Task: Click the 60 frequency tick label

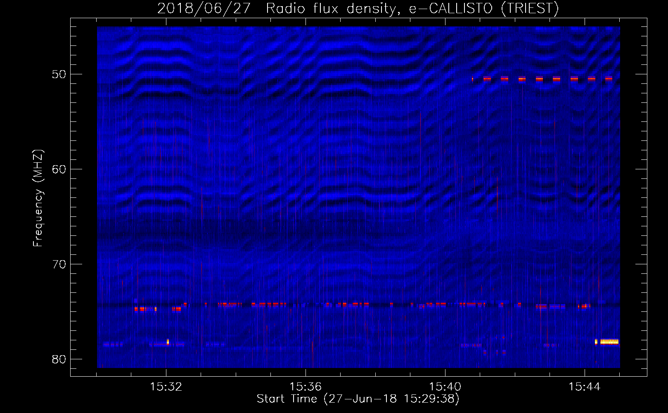Action: pyautogui.click(x=59, y=169)
